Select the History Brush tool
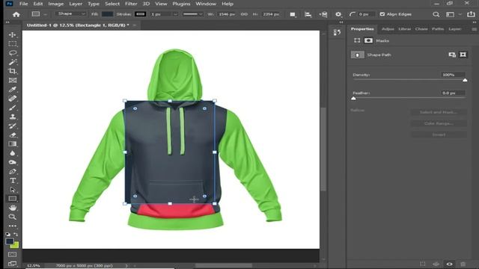 pyautogui.click(x=13, y=126)
